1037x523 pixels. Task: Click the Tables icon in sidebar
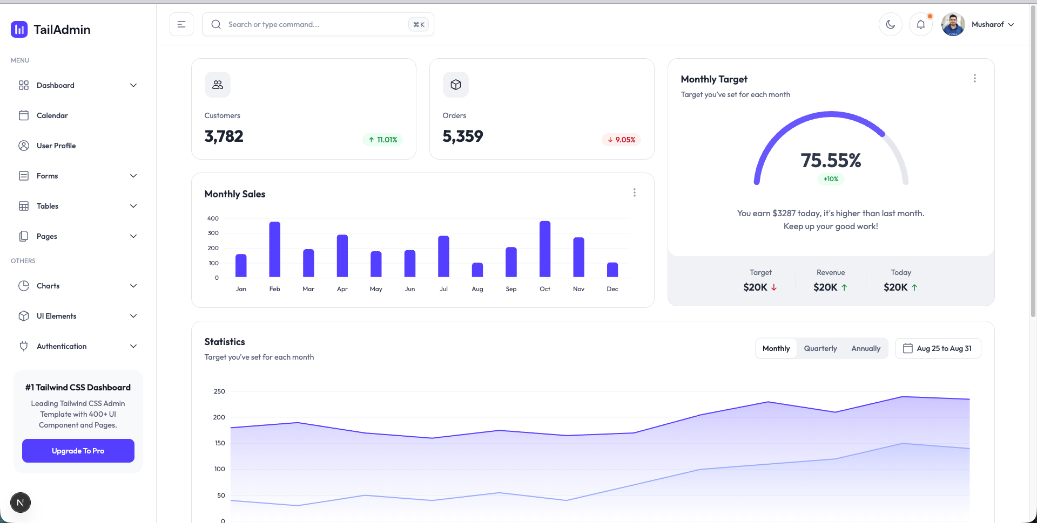(24, 206)
